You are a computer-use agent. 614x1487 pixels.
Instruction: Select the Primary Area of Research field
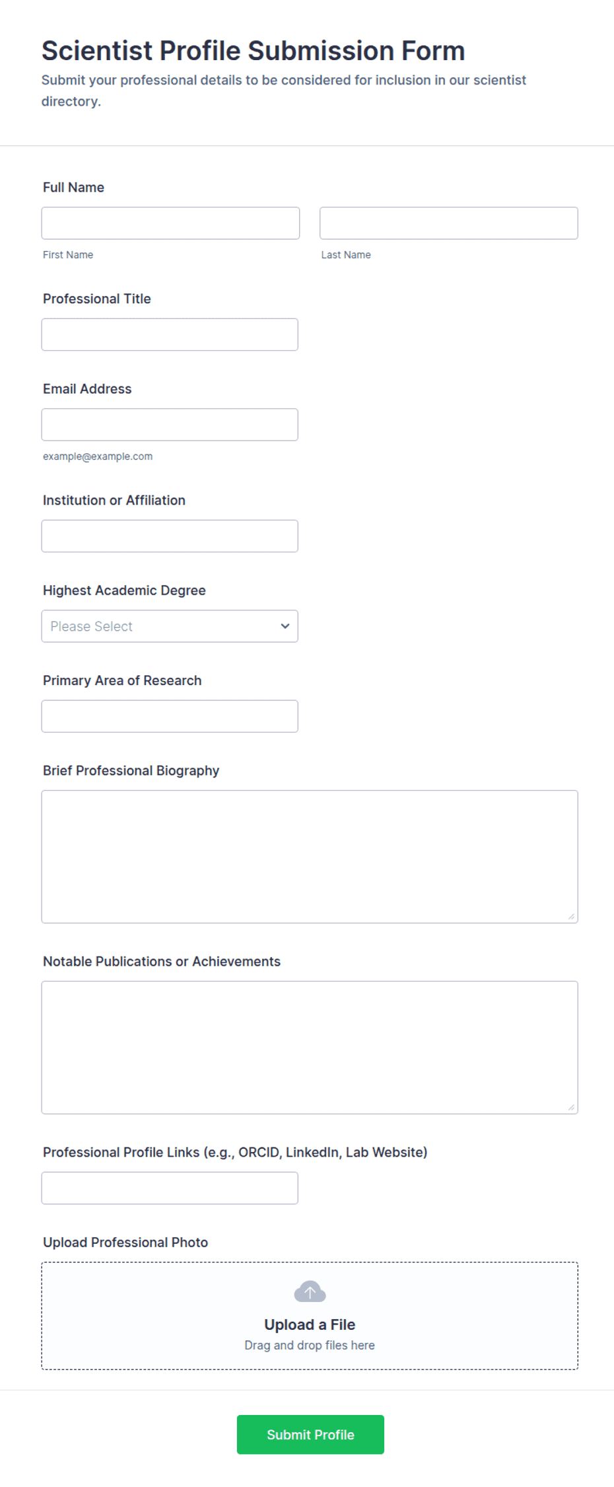(x=170, y=716)
